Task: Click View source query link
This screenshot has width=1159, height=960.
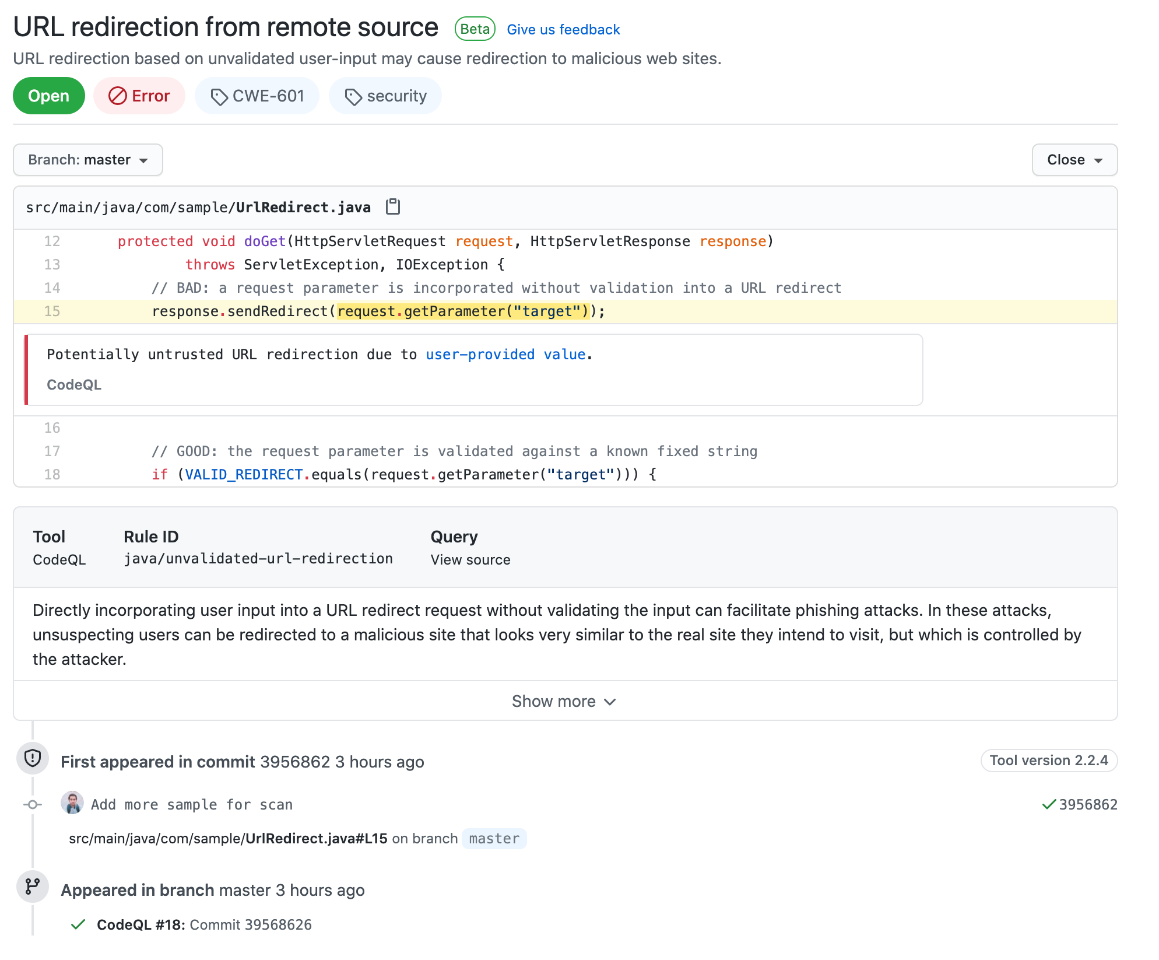Action: (x=470, y=560)
